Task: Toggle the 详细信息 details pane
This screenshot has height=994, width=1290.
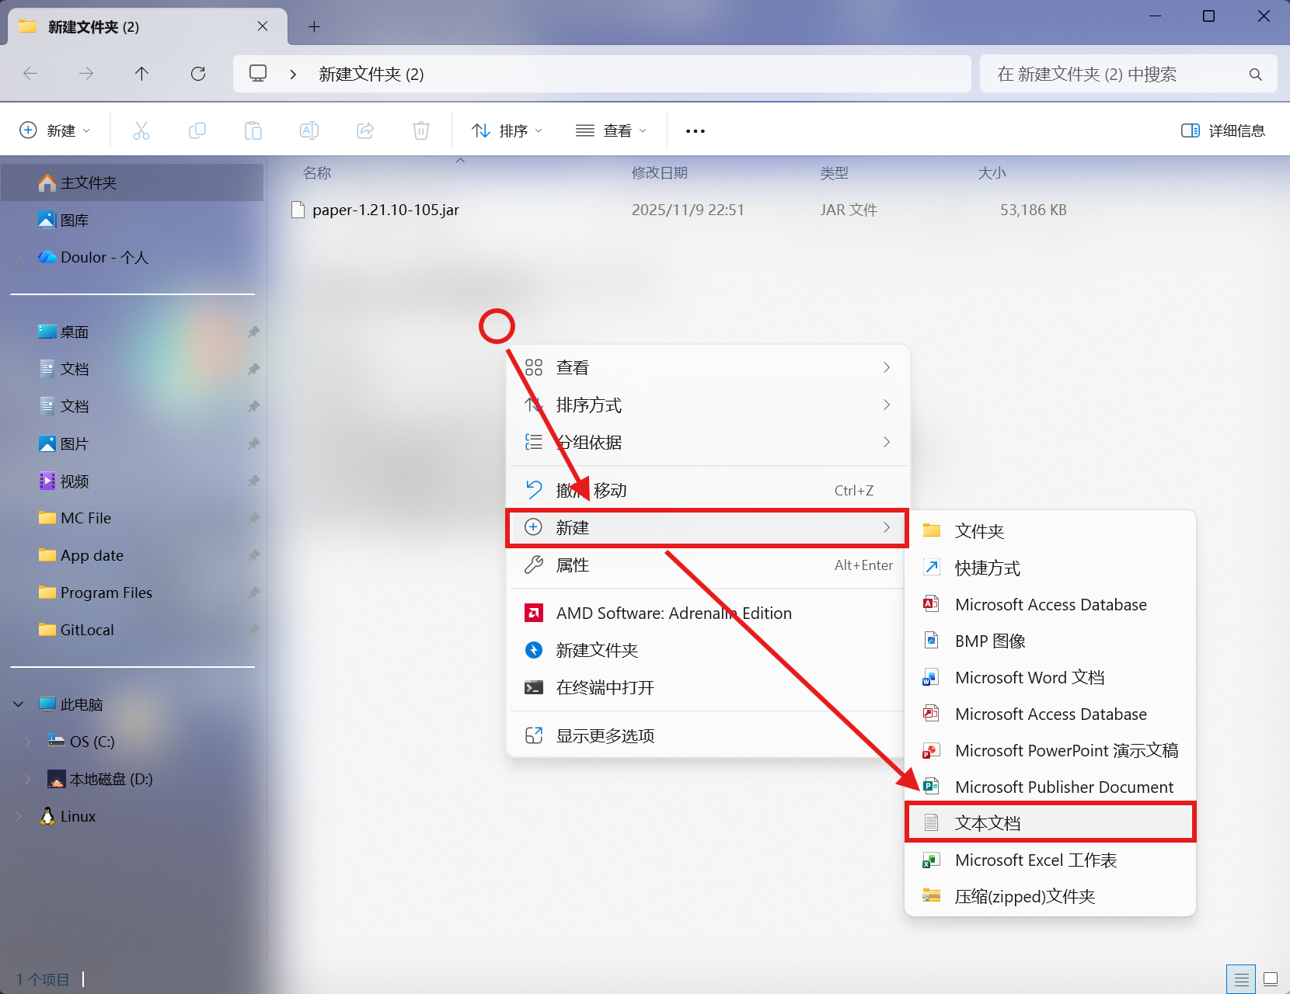Action: pos(1223,130)
